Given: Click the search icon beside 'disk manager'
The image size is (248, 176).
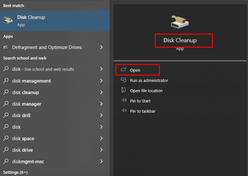Looking at the screenshot, I should [x=6, y=104].
